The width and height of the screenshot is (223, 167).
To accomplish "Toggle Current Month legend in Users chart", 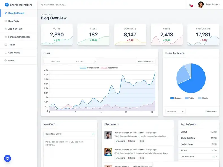I will click(x=90, y=68).
